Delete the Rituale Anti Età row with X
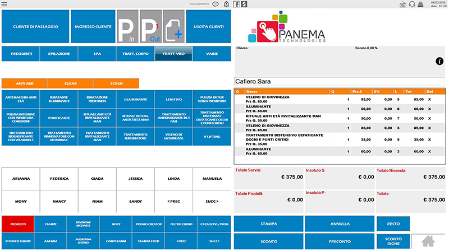Screen dimensions: 449x252 coord(430,118)
